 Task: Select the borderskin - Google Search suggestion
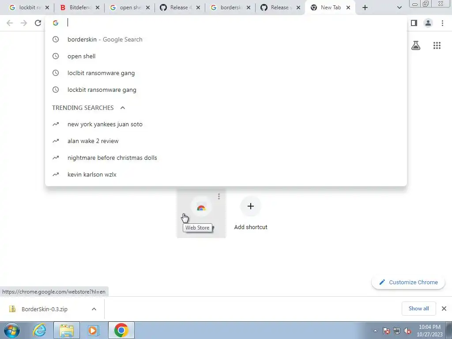pos(226,39)
